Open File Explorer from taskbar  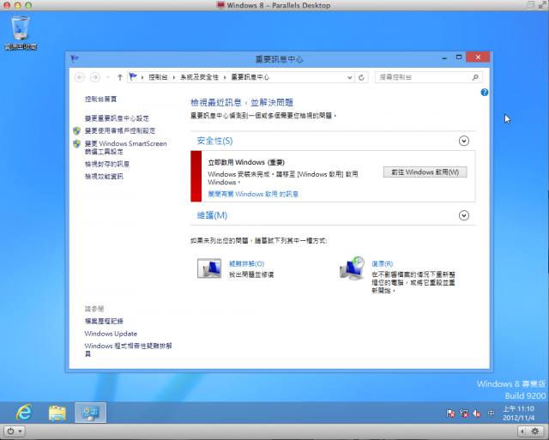pyautogui.click(x=57, y=413)
